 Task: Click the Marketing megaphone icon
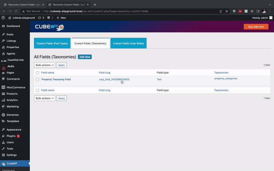point(3,106)
